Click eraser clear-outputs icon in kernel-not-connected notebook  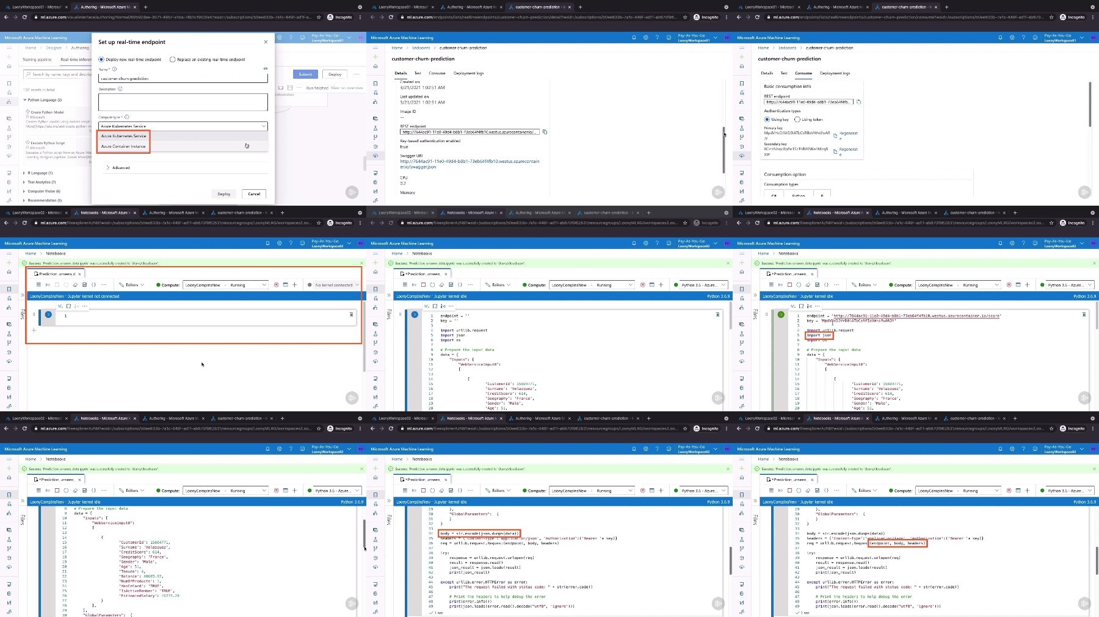[76, 284]
